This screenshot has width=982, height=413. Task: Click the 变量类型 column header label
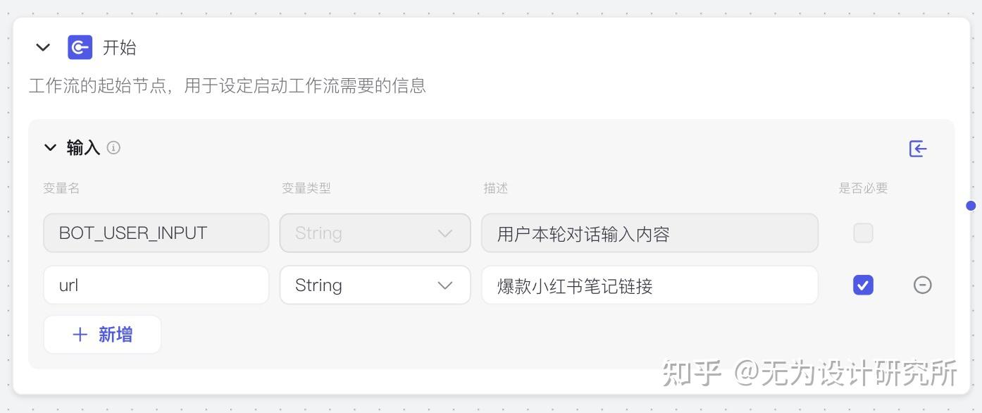(306, 188)
